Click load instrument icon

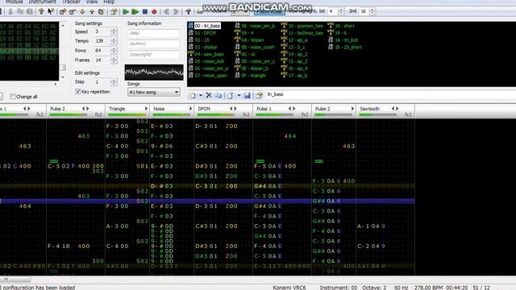[x=230, y=96]
